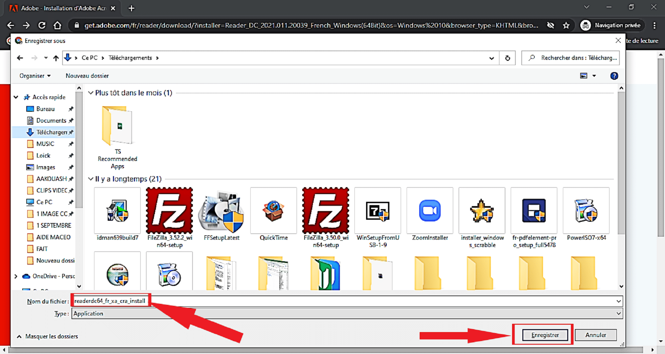Select the ZoomInstaller file
665x354 pixels.
tap(430, 214)
